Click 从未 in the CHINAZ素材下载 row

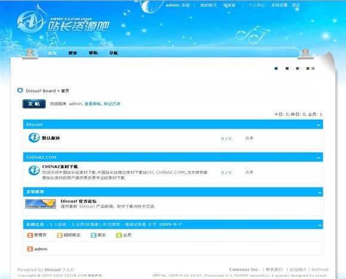[249, 172]
